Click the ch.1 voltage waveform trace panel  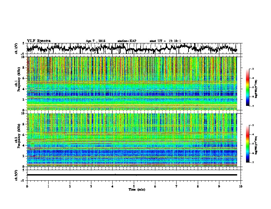133,48
